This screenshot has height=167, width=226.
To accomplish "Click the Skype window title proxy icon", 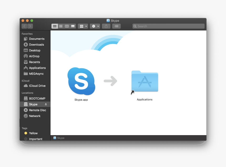I will coord(108,21).
